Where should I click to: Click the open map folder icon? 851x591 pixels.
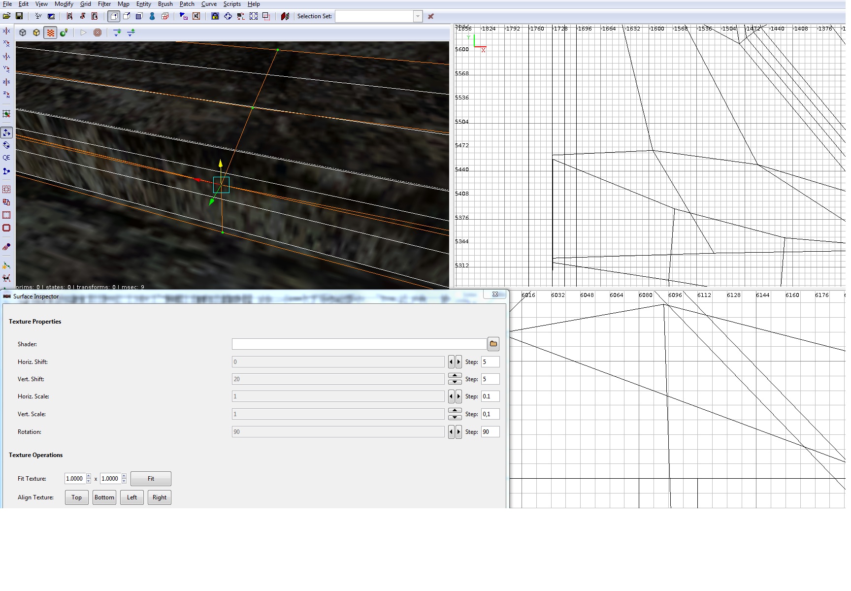click(x=7, y=16)
